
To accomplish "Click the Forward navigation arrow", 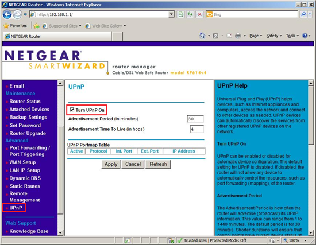I will 17,14.
